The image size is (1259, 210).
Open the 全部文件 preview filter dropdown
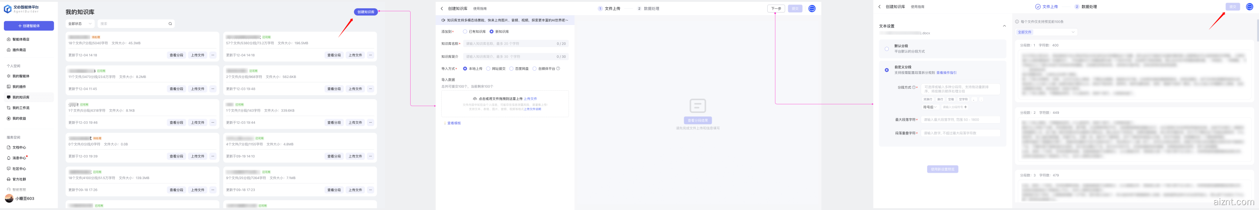click(1047, 32)
